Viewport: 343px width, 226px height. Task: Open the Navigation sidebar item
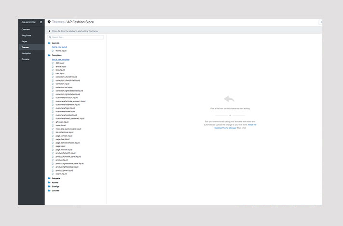[27, 53]
